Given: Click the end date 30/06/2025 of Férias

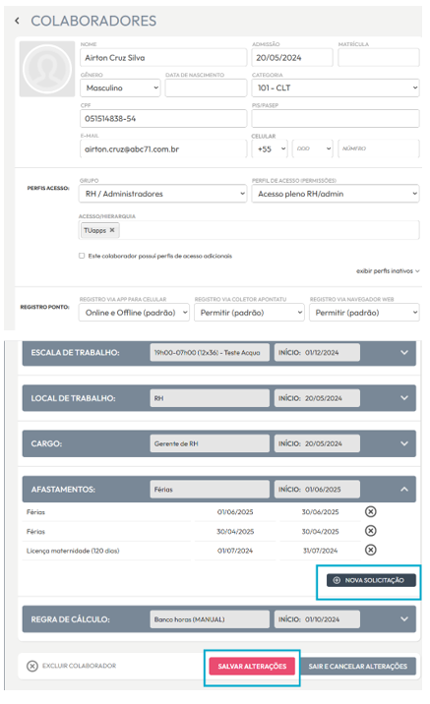Looking at the screenshot, I should tap(320, 512).
